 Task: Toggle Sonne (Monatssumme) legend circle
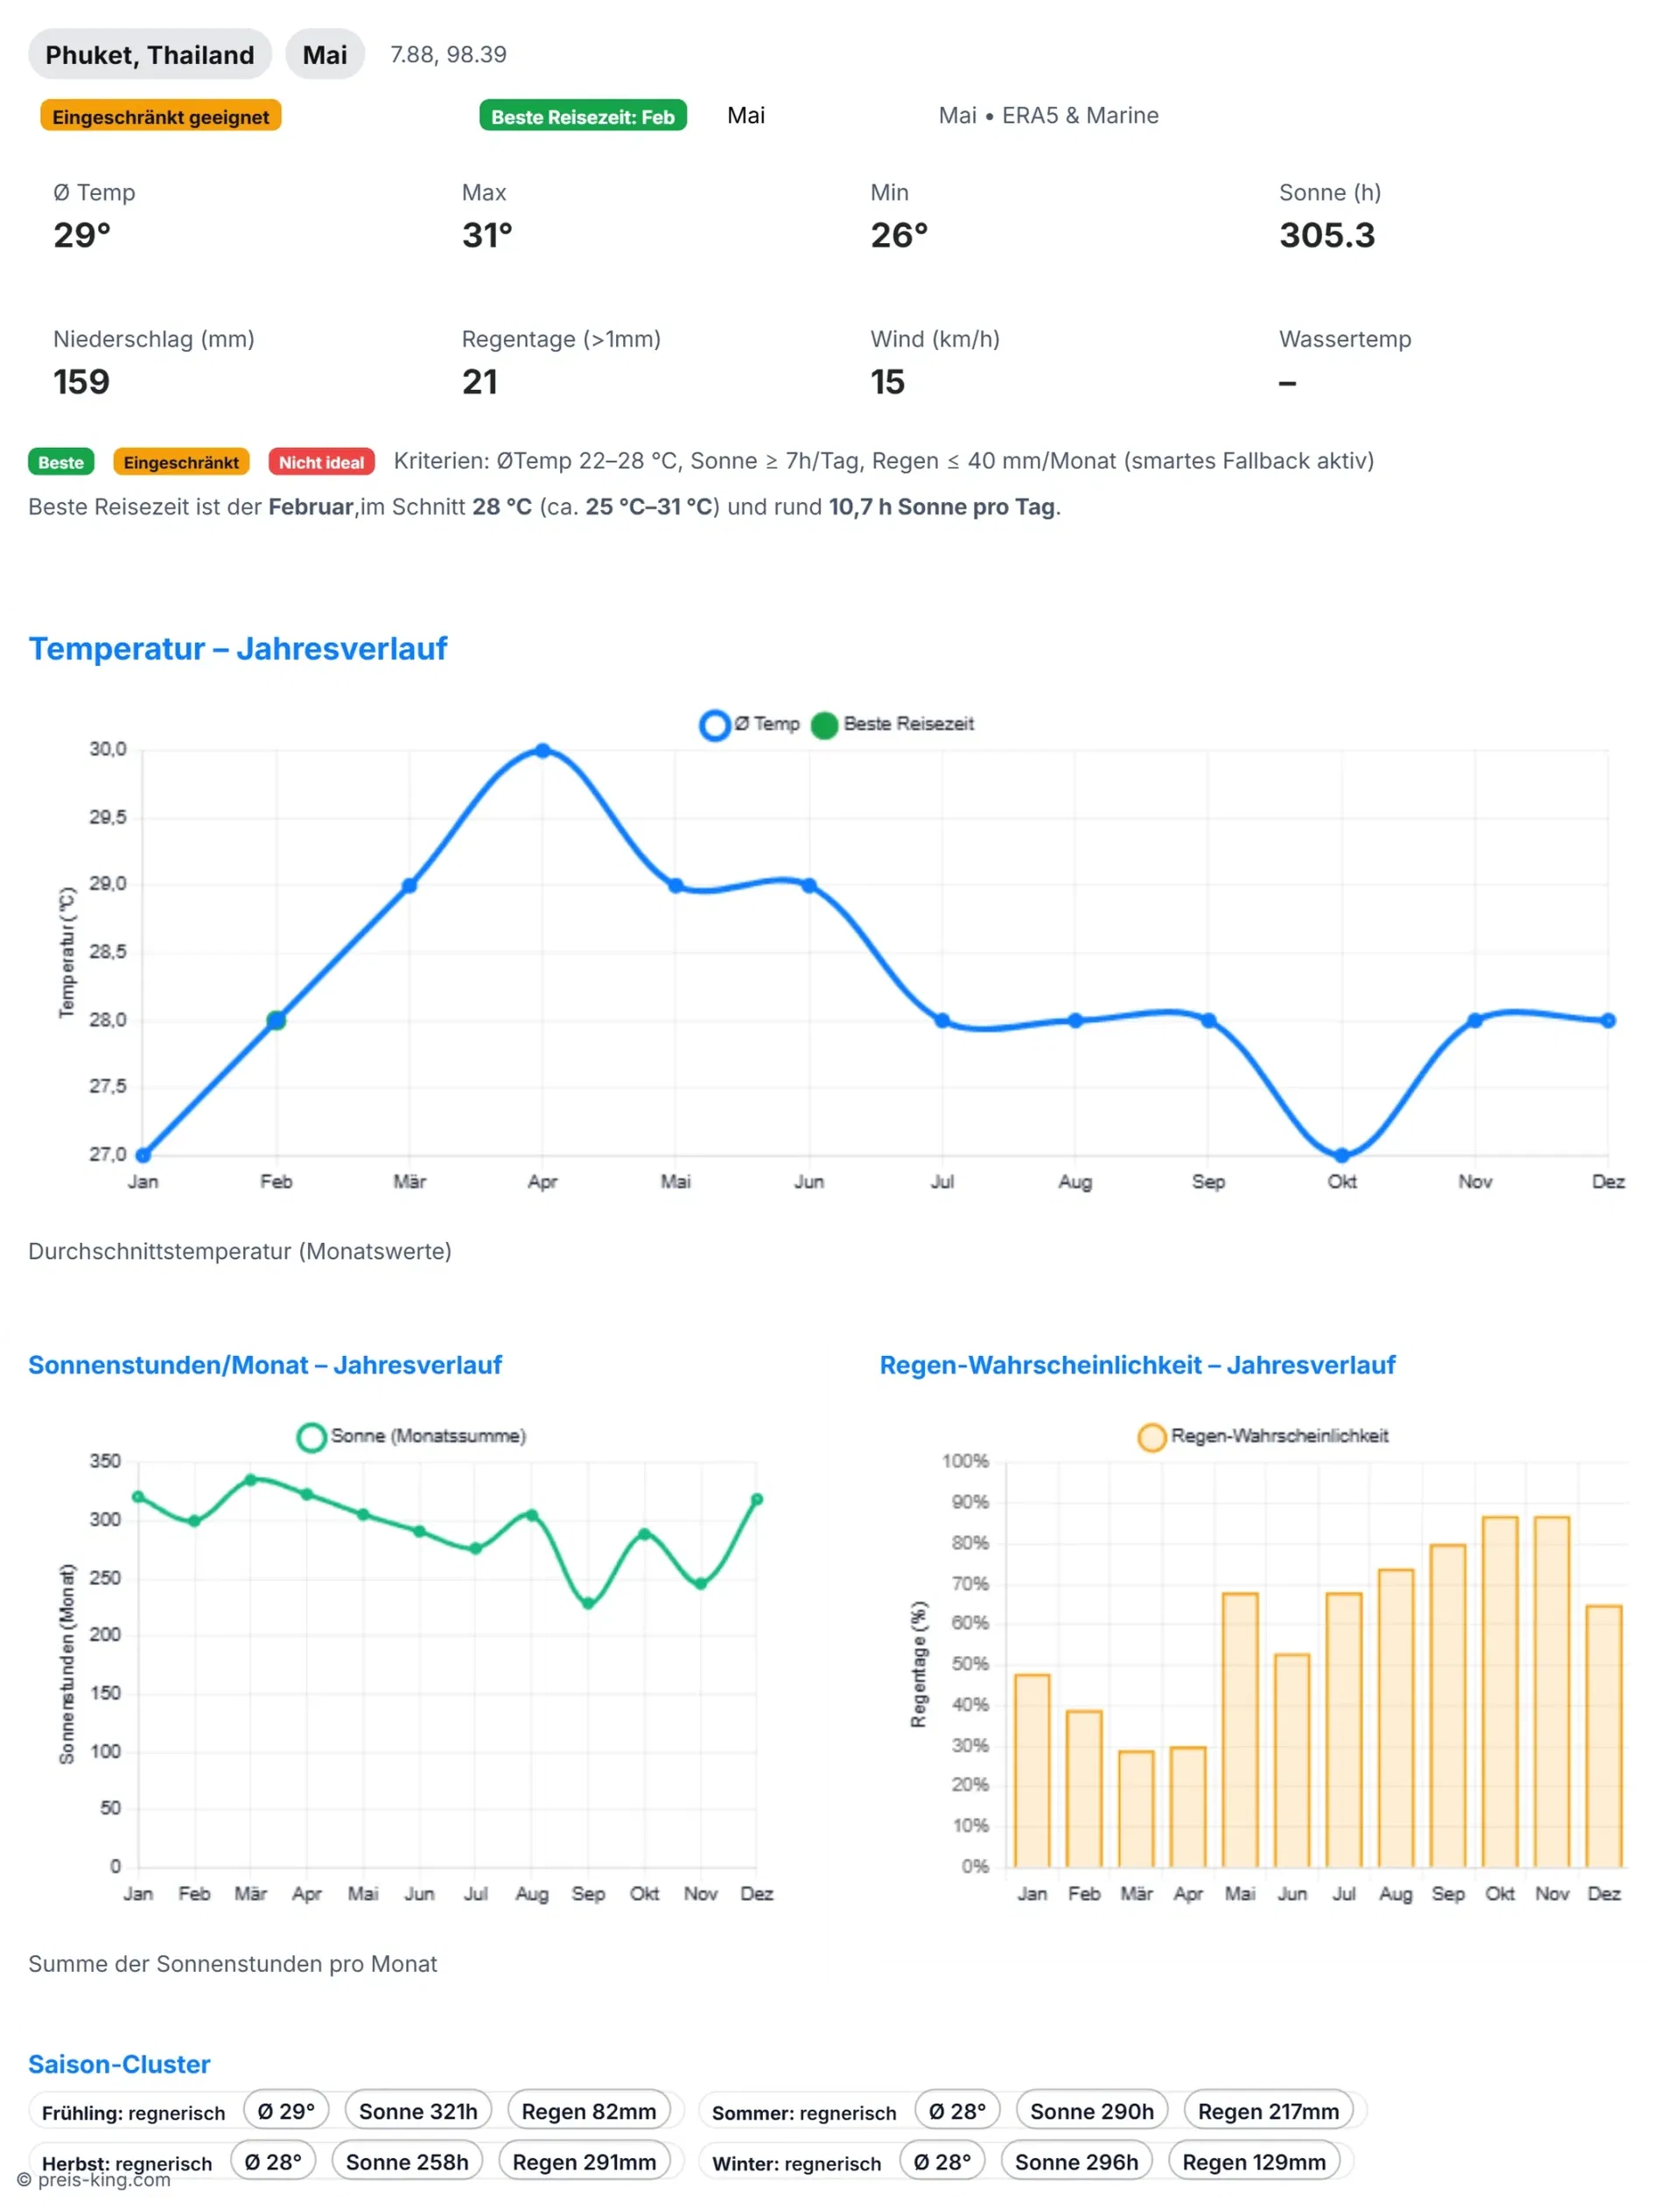tap(311, 1436)
